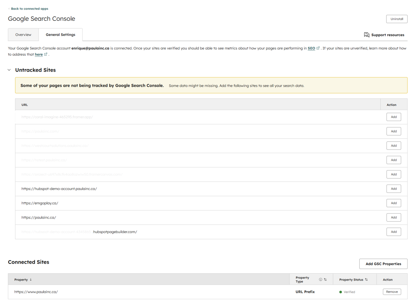This screenshot has height=301, width=415.
Task: Open Support resources
Action: click(x=384, y=35)
